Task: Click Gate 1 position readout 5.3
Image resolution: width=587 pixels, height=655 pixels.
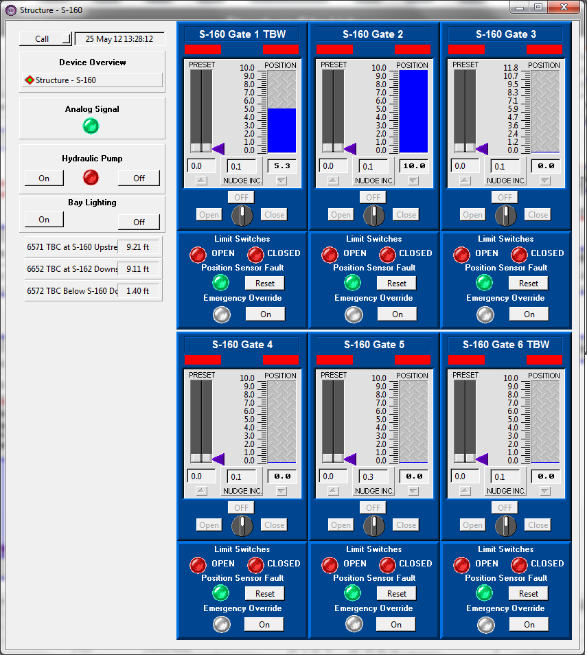Action: tap(282, 166)
